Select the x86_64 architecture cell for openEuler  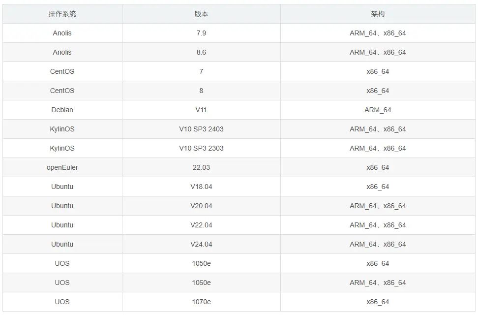tap(378, 167)
